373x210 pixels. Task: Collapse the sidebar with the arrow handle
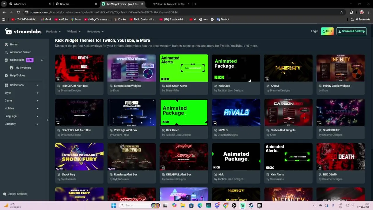coord(47,120)
